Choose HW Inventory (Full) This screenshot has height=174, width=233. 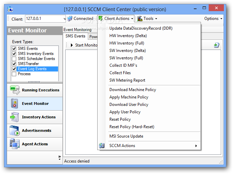[127, 43]
